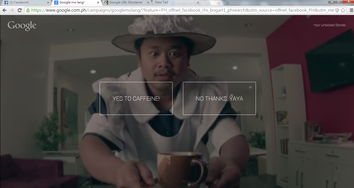Maximize the Chrome window
Viewport: 354px width, 188px height.
(x=338, y=2)
